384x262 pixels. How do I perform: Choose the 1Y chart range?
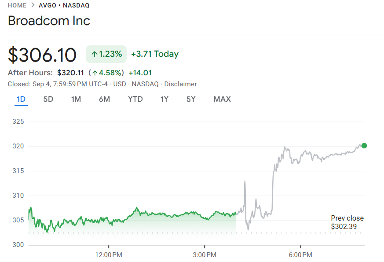164,99
